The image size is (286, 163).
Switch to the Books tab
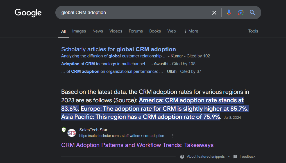tap(155, 31)
